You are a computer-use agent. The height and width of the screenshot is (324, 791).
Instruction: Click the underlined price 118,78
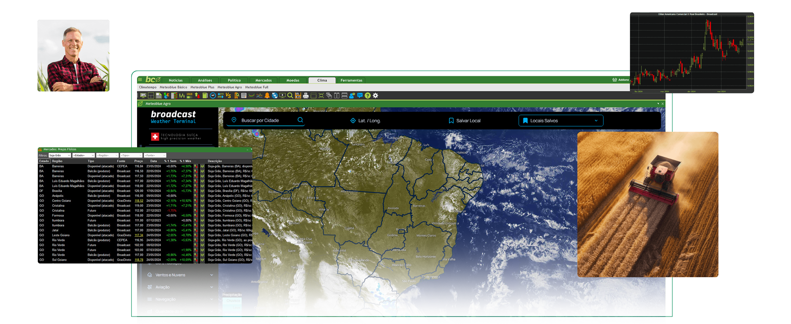pyautogui.click(x=139, y=260)
